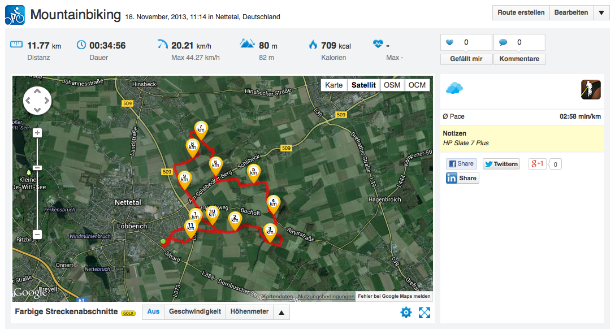Zoom out with the minus button
615x334 pixels.
coord(37,235)
